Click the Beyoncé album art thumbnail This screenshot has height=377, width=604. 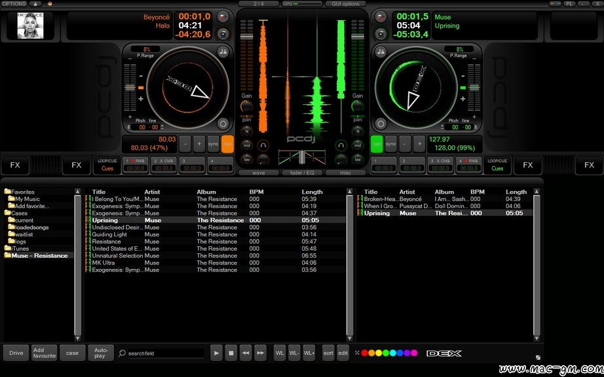(x=30, y=26)
